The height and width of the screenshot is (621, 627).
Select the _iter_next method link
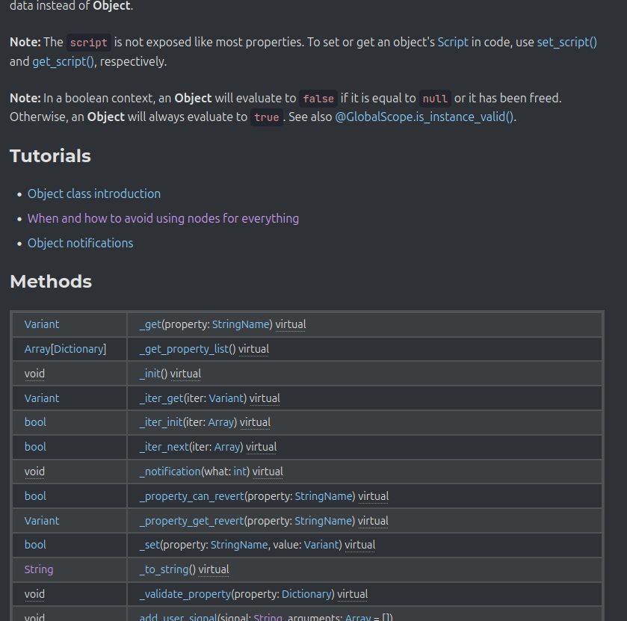163,447
